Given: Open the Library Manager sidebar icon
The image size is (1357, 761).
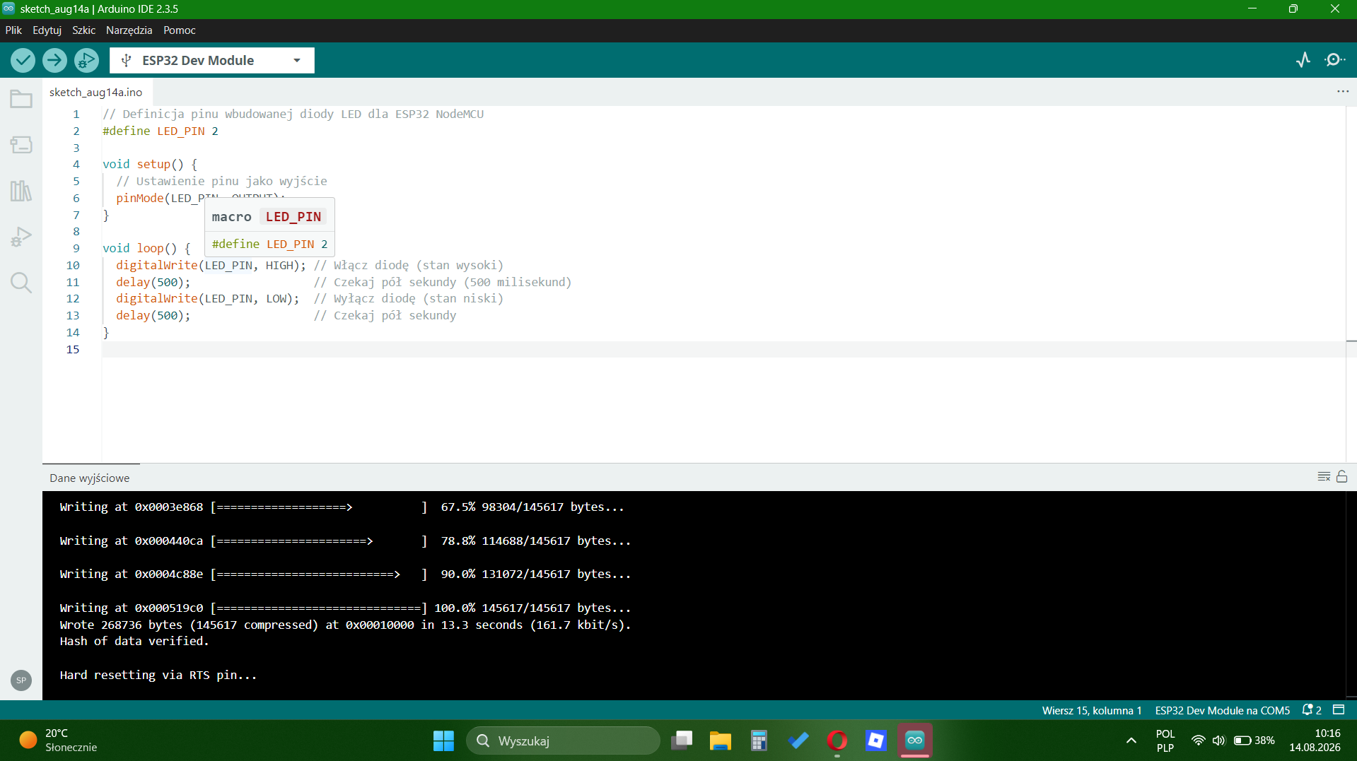Looking at the screenshot, I should pos(21,191).
